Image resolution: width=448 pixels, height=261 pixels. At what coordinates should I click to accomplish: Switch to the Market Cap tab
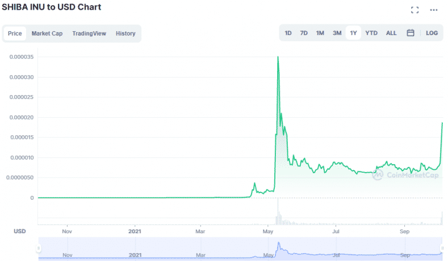47,33
